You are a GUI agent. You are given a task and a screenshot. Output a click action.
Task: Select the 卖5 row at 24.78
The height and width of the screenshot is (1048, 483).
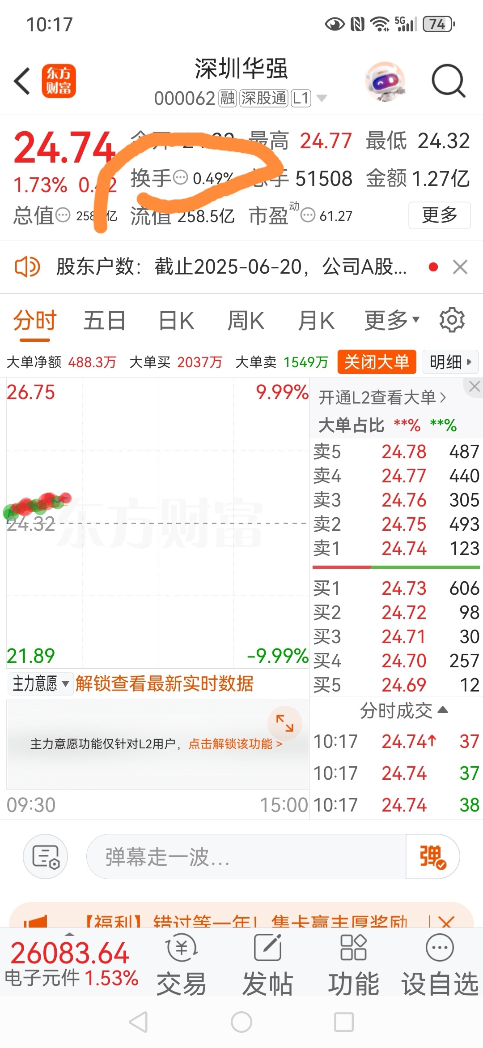coord(396,451)
